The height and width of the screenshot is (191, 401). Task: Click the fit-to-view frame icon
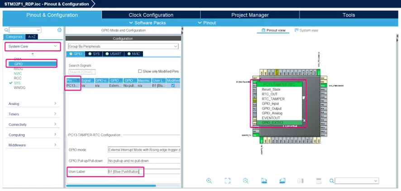point(227,181)
